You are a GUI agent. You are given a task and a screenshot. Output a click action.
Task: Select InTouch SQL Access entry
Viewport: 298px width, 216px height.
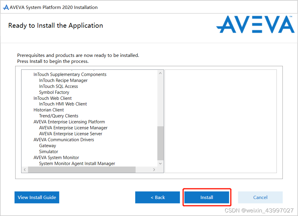[58, 86]
